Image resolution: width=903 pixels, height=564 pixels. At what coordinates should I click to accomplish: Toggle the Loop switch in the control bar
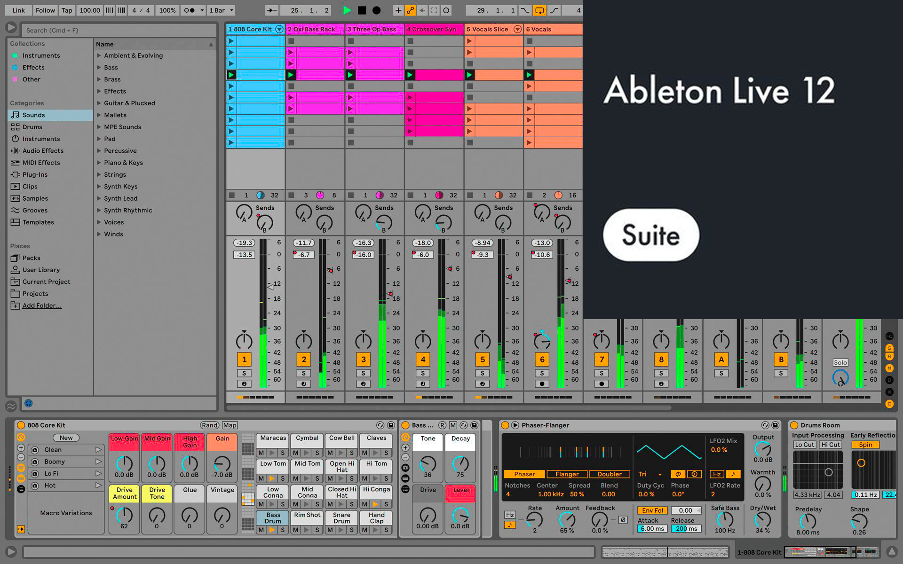point(539,10)
